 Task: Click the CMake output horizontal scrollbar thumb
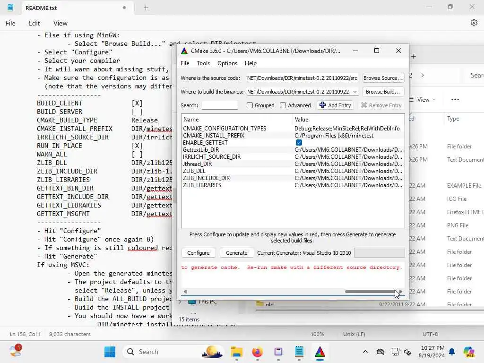(x=370, y=291)
